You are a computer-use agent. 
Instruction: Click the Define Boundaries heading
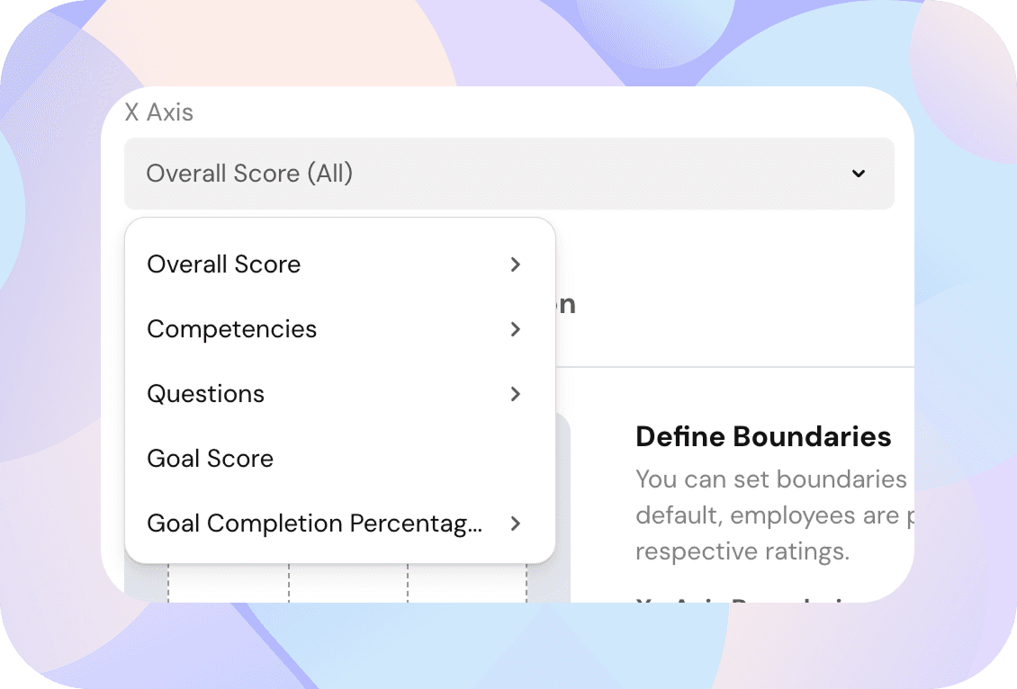click(x=763, y=437)
